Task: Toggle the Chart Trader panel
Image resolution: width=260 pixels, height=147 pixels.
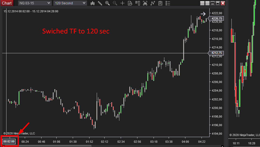Action: 137,3
